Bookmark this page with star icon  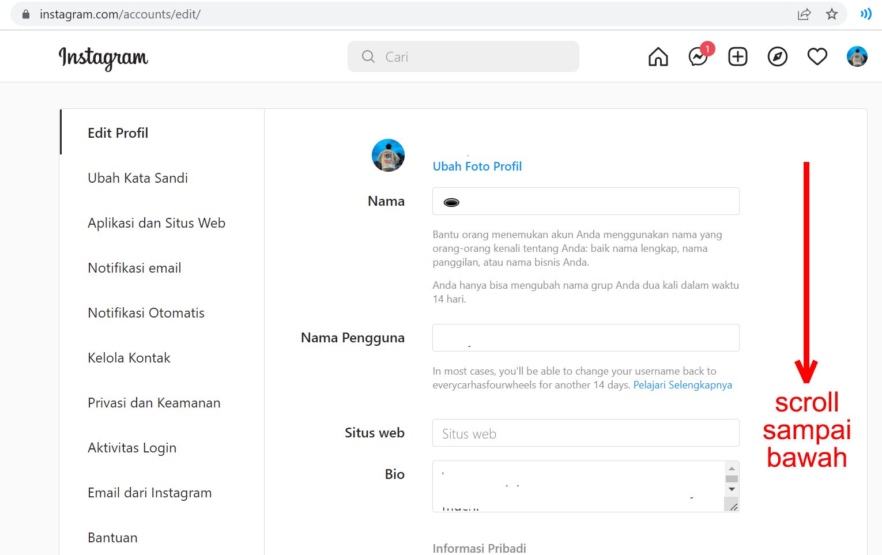pyautogui.click(x=832, y=14)
